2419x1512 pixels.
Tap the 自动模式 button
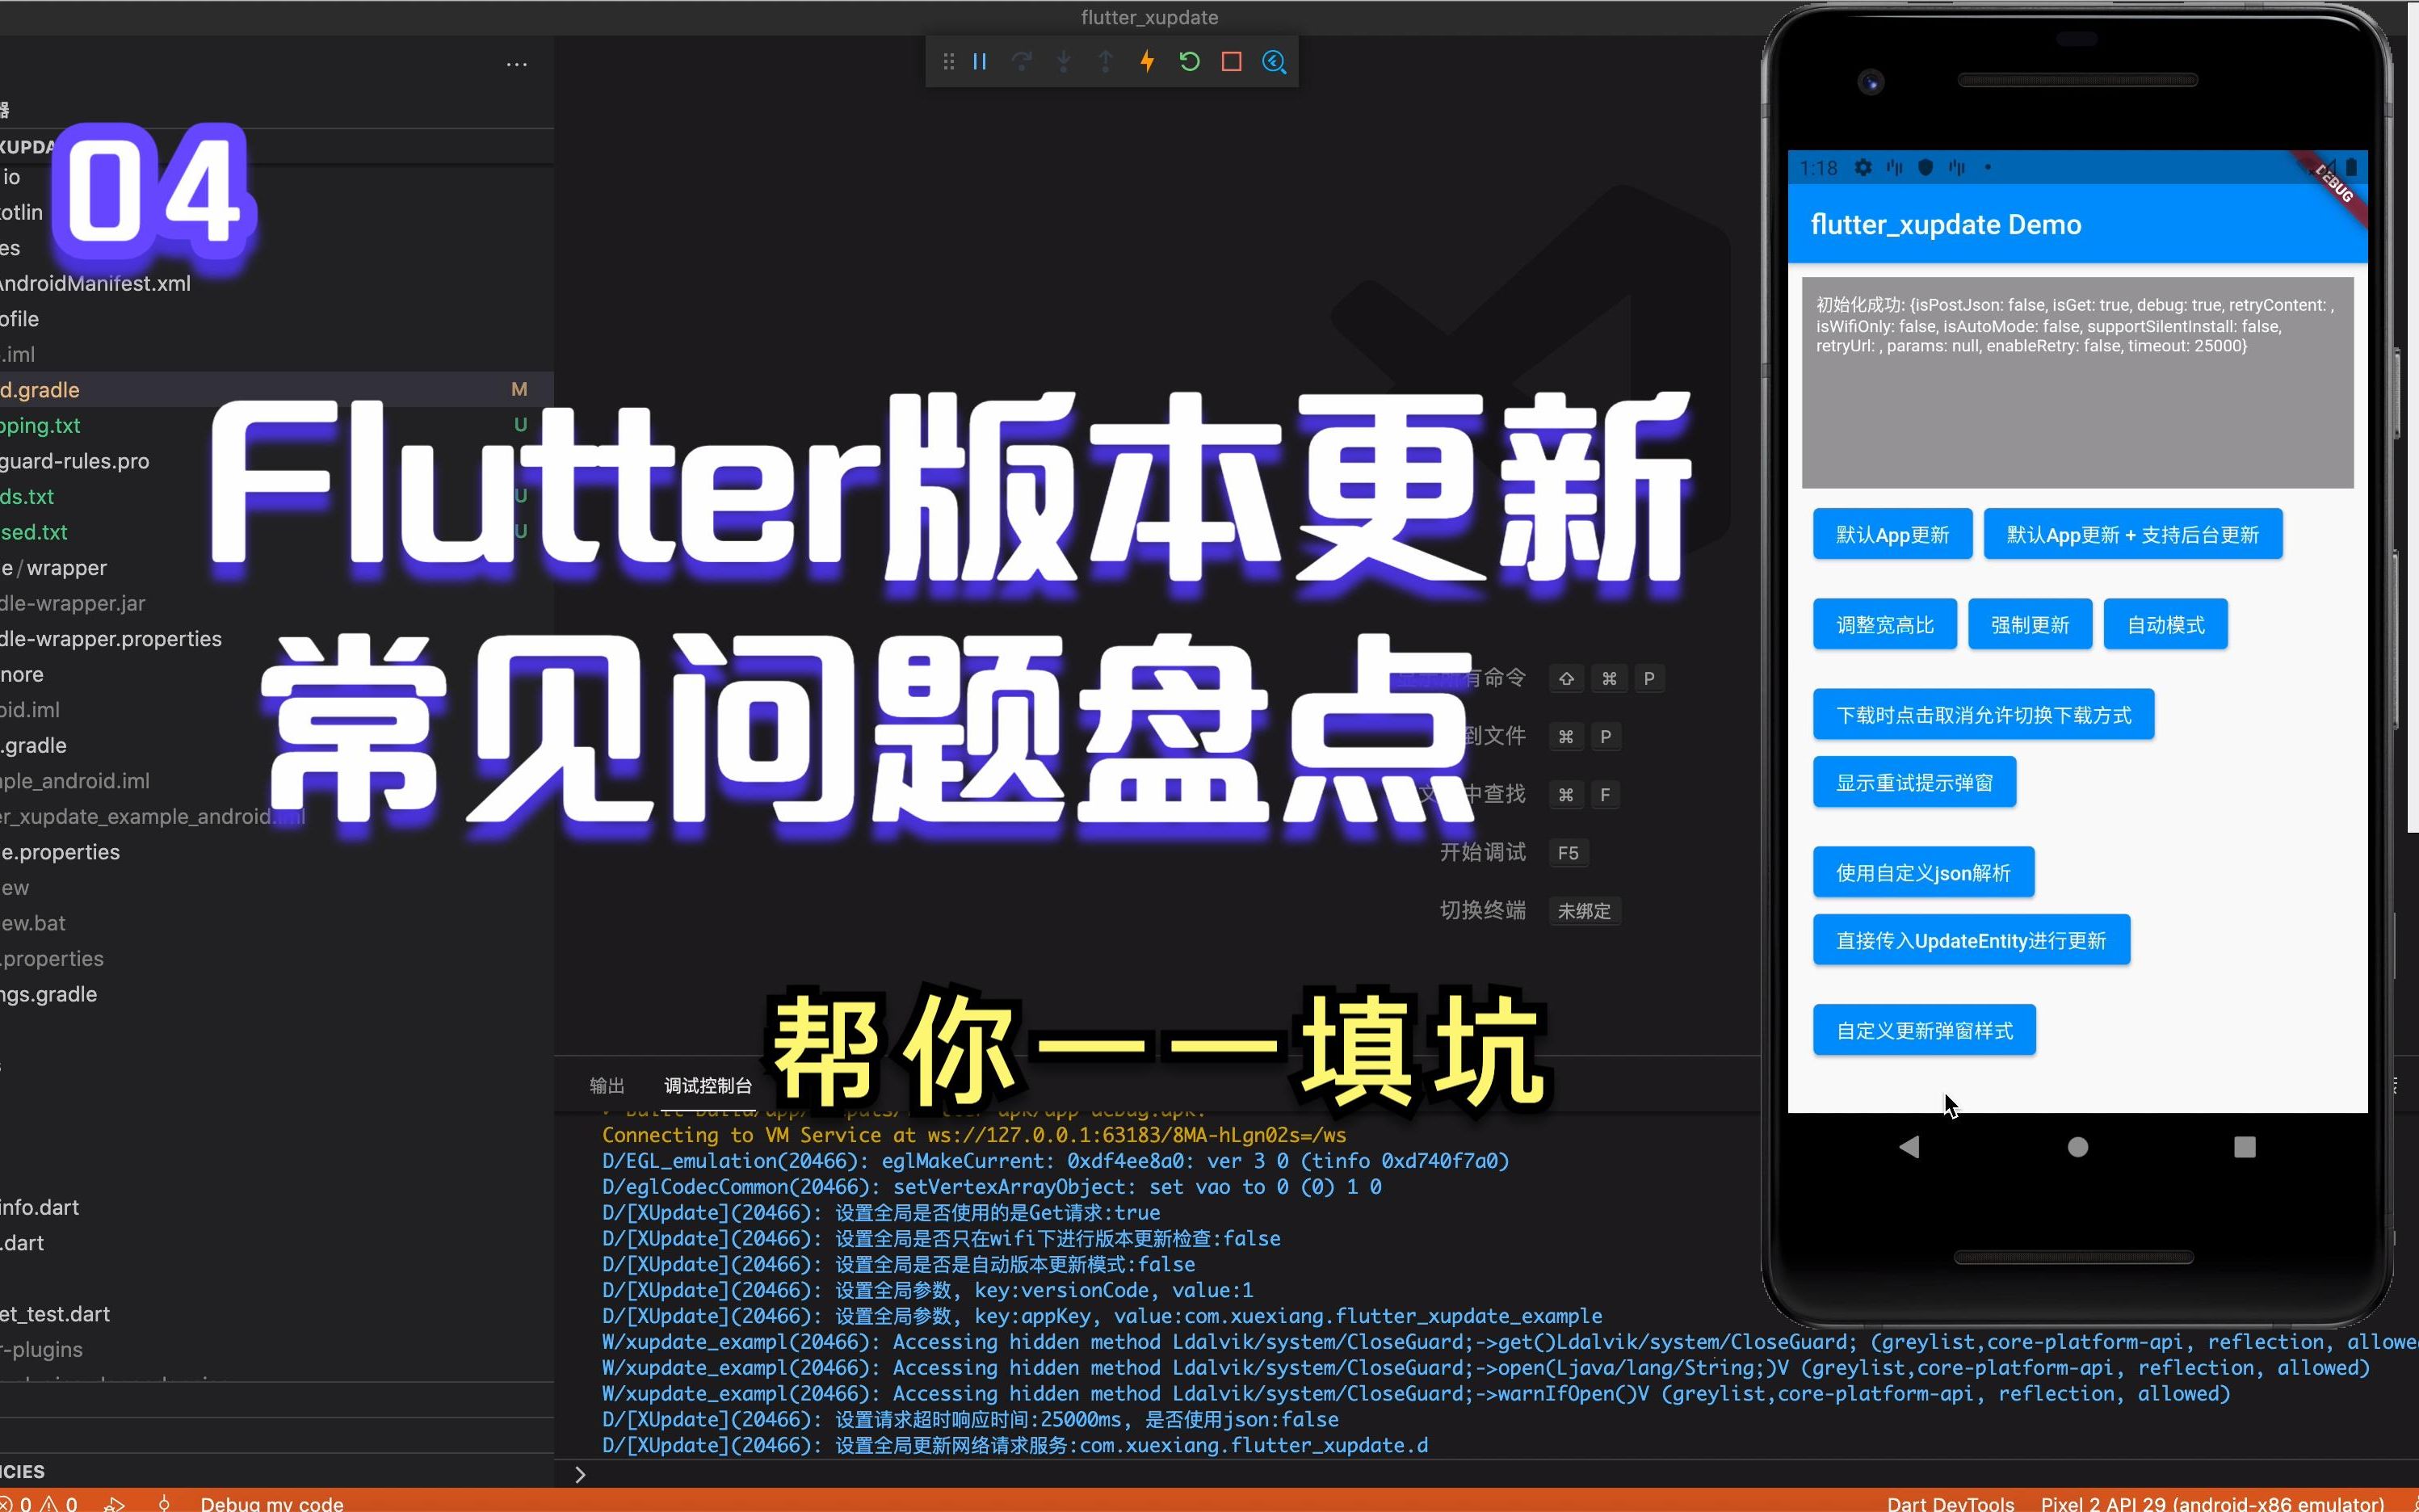coord(2166,624)
